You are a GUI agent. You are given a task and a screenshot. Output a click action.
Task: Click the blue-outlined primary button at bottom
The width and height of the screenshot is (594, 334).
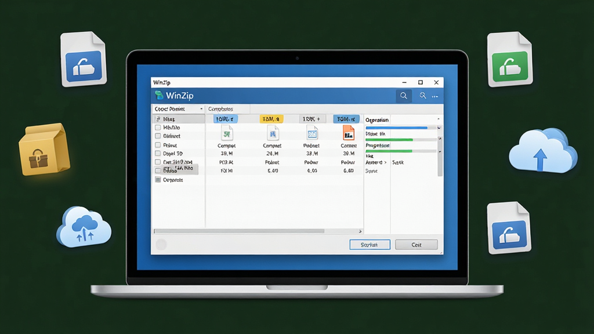pos(370,245)
